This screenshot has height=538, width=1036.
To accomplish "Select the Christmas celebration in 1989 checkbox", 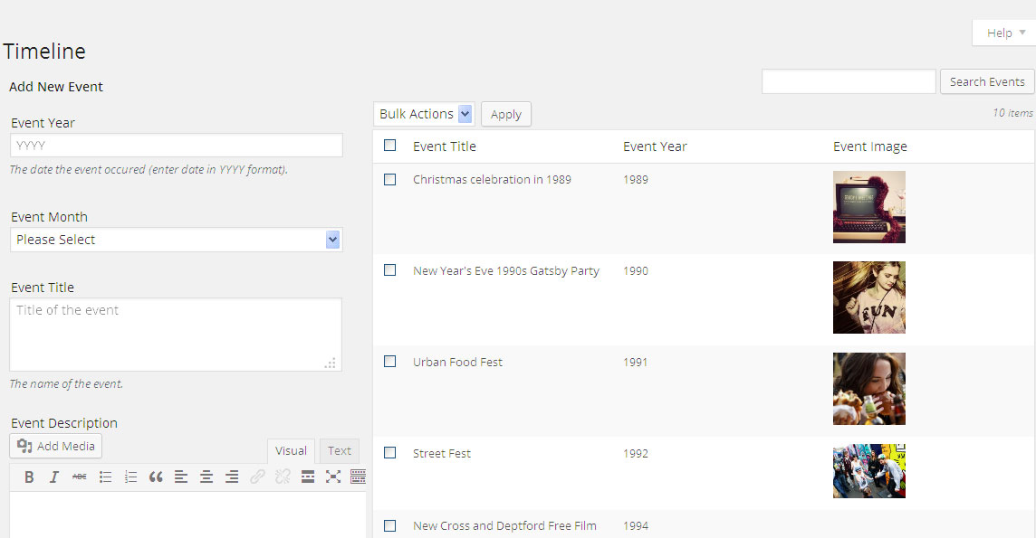I will (x=390, y=180).
